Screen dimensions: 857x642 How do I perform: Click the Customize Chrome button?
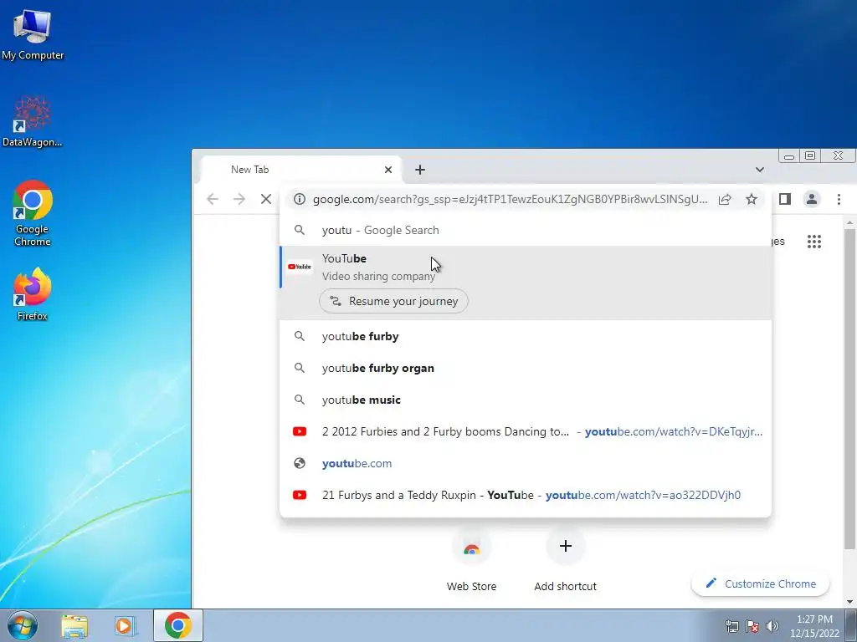(760, 583)
